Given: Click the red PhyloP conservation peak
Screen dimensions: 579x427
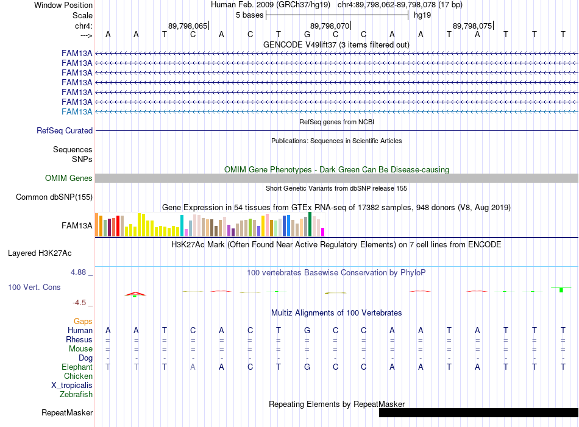Looking at the screenshot, I should [x=135, y=294].
